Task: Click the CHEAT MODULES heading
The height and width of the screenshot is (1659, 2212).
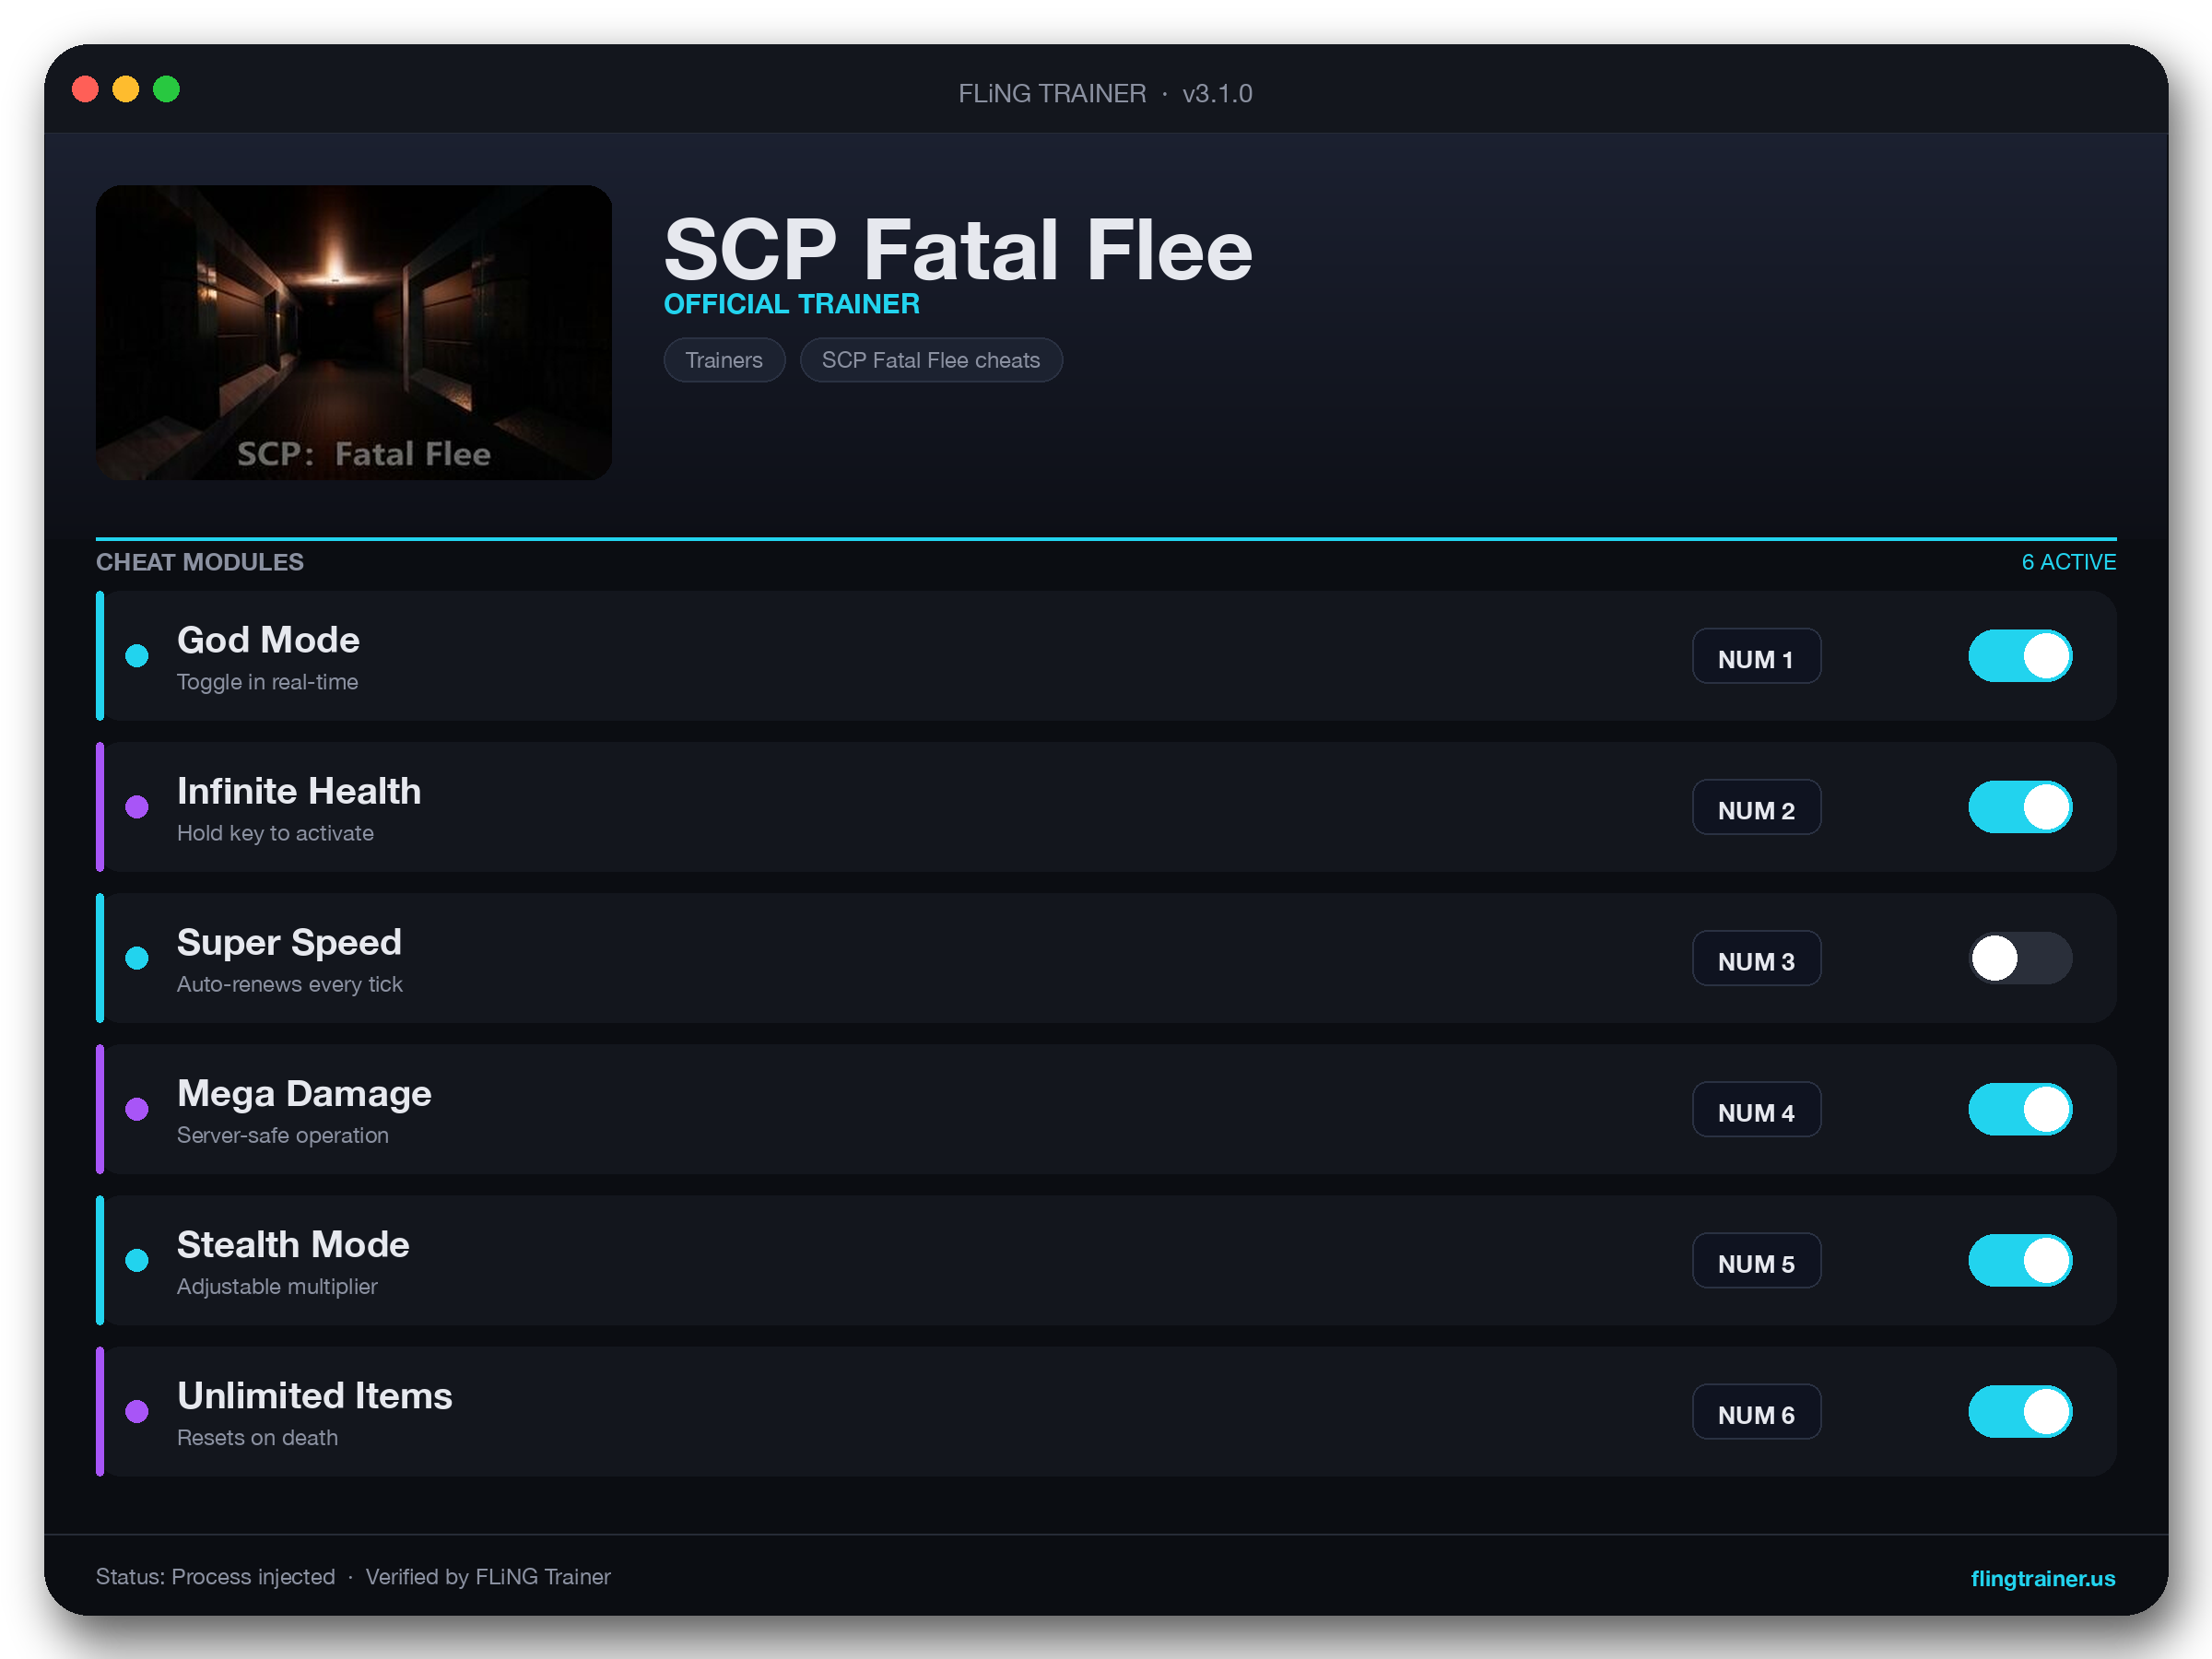Action: click(200, 562)
